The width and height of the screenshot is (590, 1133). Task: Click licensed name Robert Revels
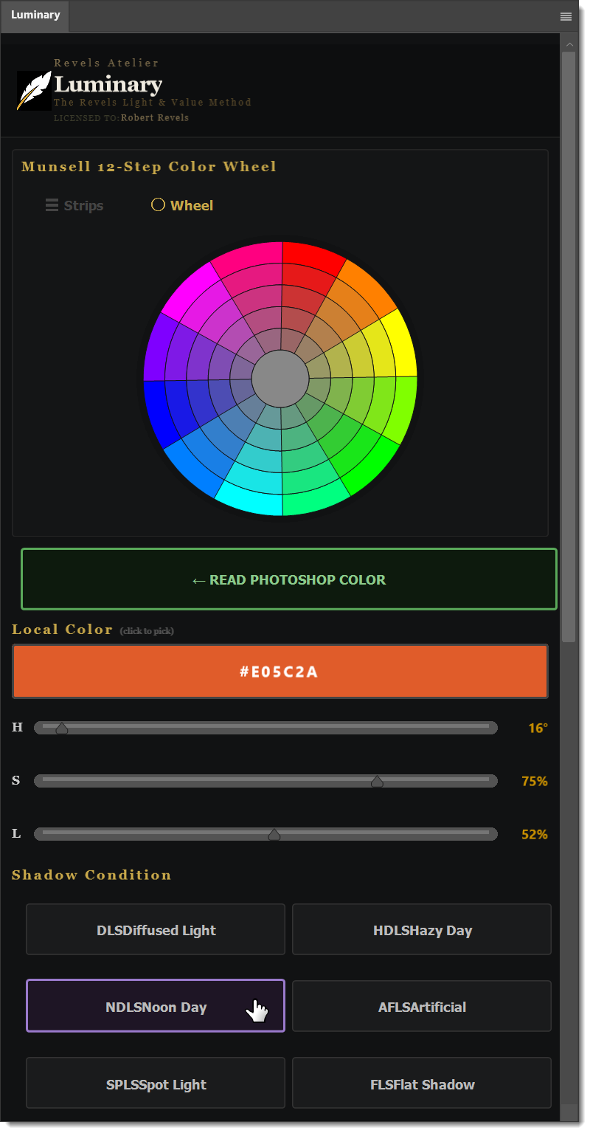click(x=155, y=117)
